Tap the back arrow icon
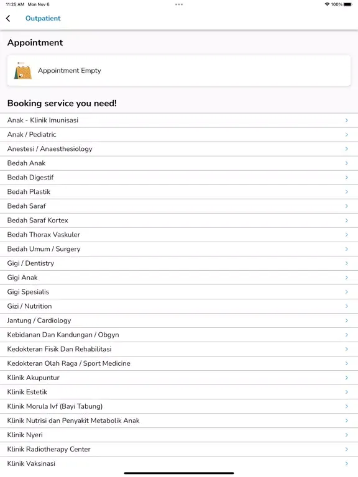Screen dimensions: 358x477 (8, 19)
